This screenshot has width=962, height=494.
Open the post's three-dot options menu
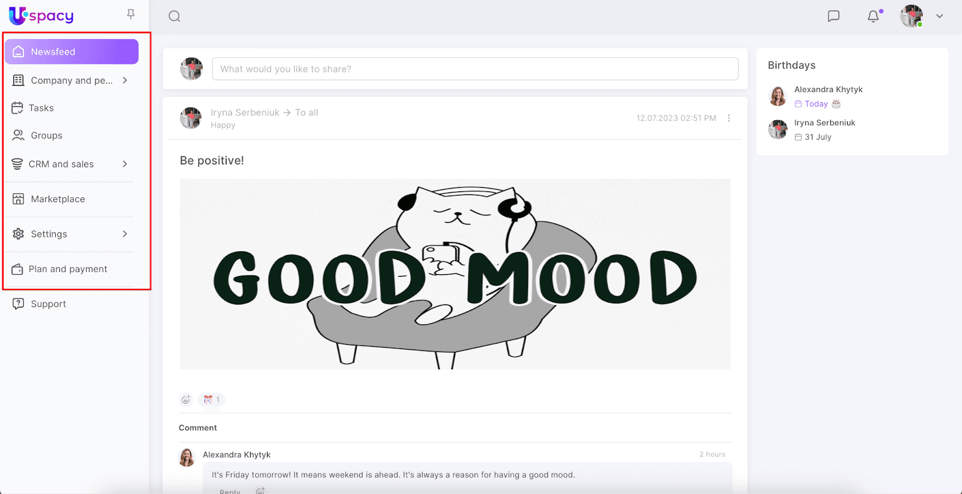coord(729,118)
